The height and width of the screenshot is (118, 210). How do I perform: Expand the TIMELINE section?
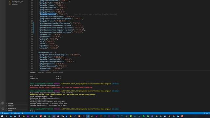[10, 106]
